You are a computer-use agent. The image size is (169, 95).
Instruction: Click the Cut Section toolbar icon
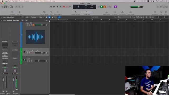pos(114,12)
